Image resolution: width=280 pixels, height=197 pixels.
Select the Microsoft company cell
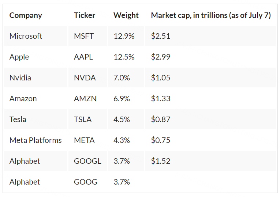tap(26, 36)
